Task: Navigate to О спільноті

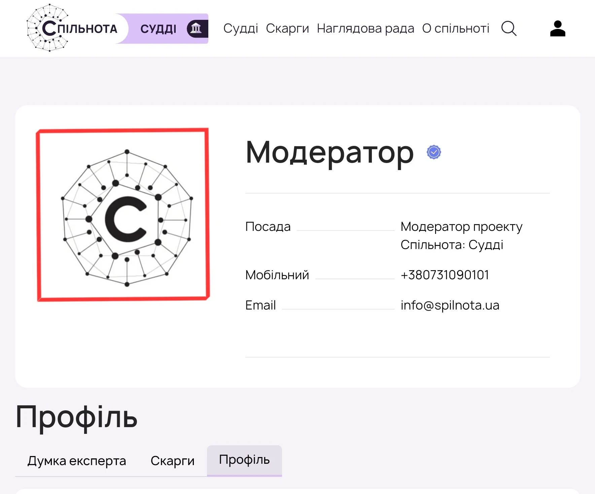Action: point(456,29)
